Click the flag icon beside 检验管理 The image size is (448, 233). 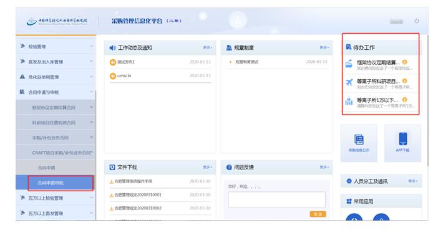[22, 46]
